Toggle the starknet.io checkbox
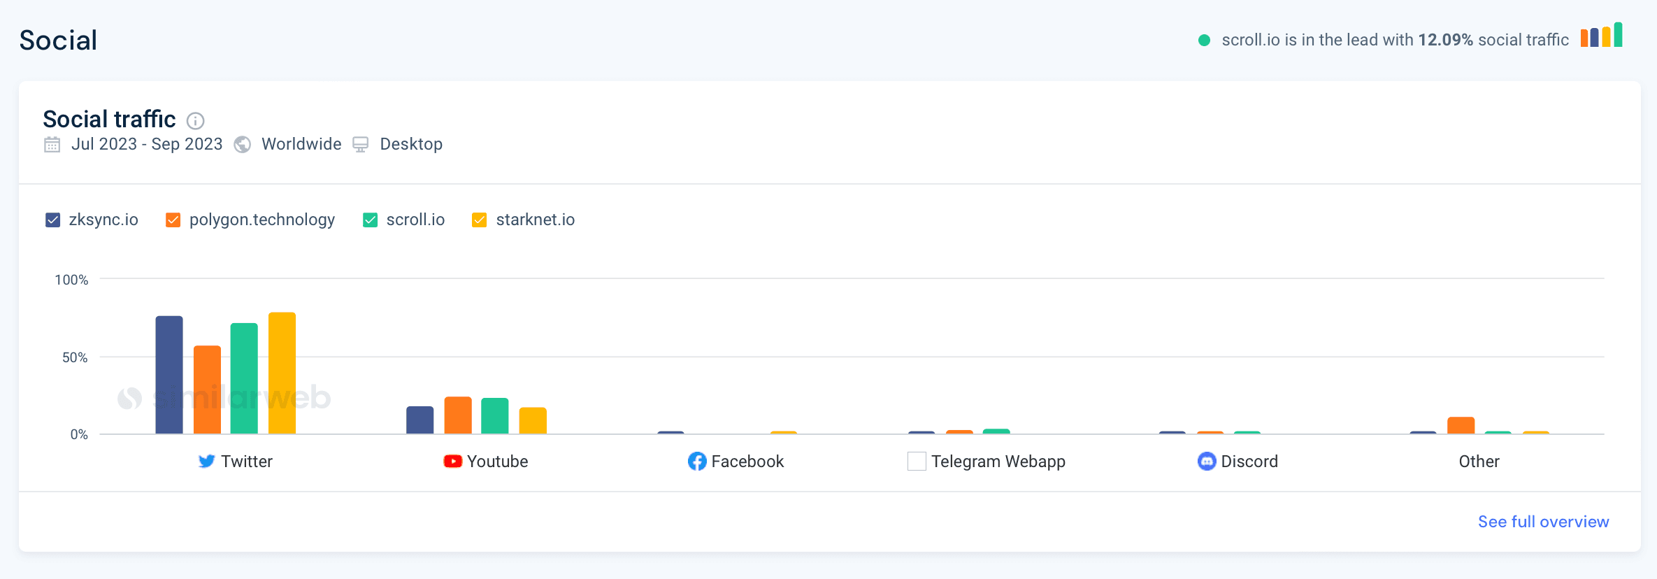This screenshot has width=1657, height=579. click(x=480, y=220)
